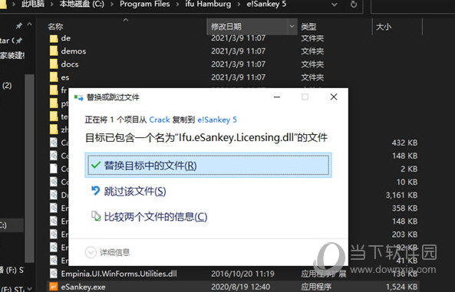The width and height of the screenshot is (455, 292).
Task: Click the compare files icon
Action: click(96, 216)
